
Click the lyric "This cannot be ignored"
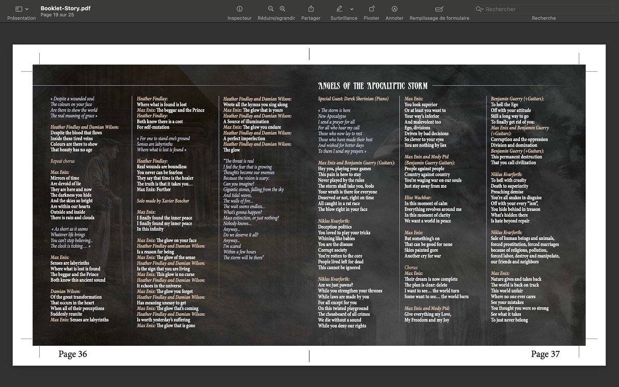coord(339,267)
